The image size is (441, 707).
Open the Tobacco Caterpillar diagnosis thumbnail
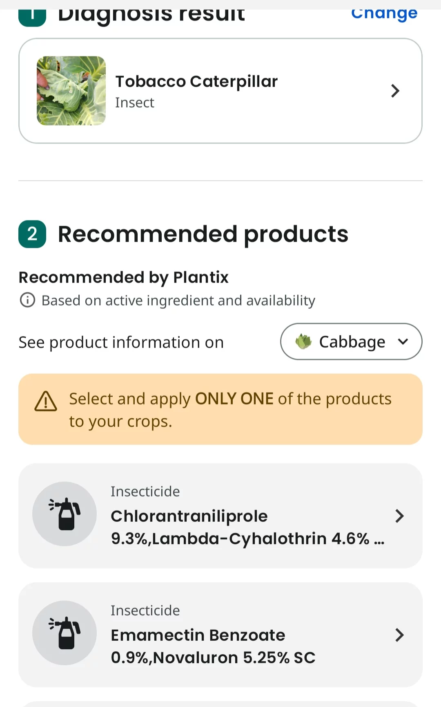point(71,91)
